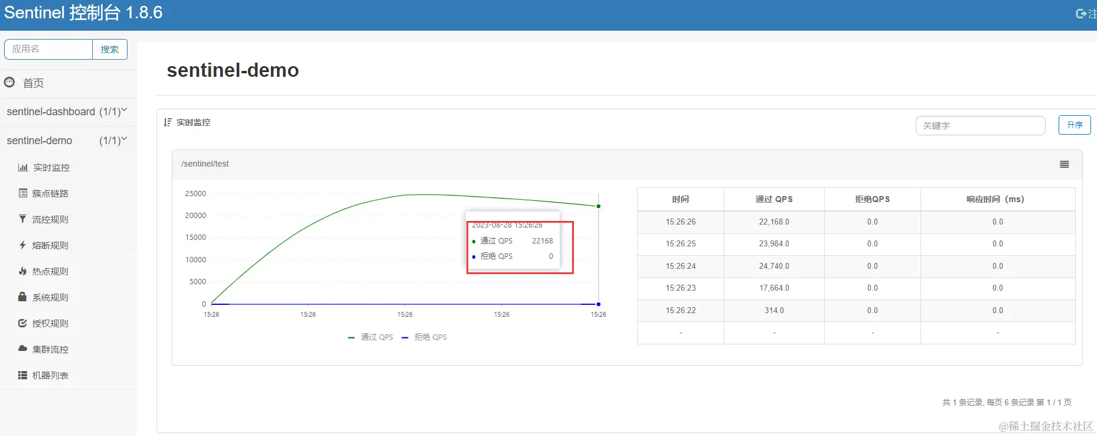Screen dimensions: 1097x436
Task: Select the 15:26:26 time cell
Action: coord(681,222)
